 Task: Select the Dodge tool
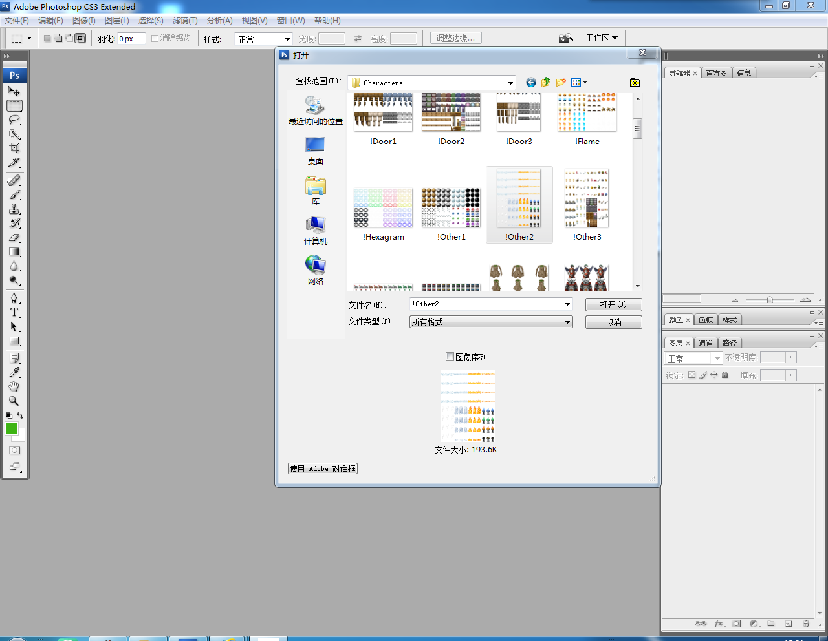(x=14, y=280)
